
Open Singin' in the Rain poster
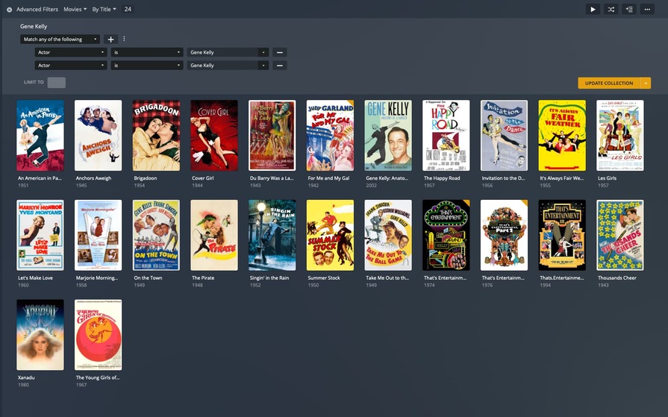[272, 235]
